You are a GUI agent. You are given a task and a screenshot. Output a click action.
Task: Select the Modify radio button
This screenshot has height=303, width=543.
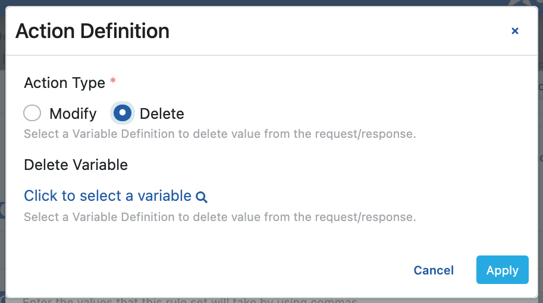pos(32,113)
